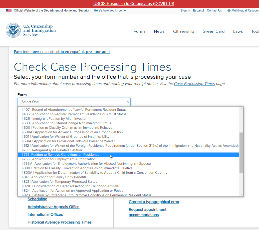This screenshot has width=259, height=230.
Task: Click the dropdown list scroll up arrow
Action: tap(241, 109)
